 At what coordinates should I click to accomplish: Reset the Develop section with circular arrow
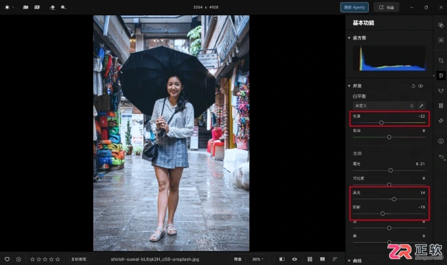[413, 86]
